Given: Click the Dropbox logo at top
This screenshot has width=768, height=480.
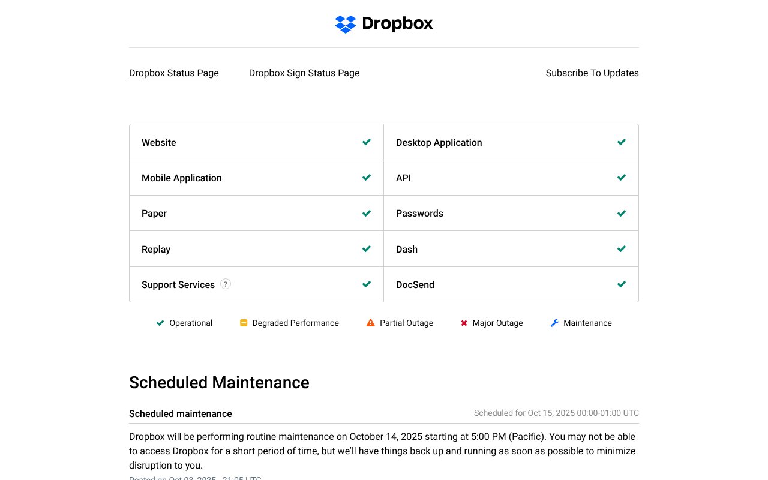Looking at the screenshot, I should (383, 24).
